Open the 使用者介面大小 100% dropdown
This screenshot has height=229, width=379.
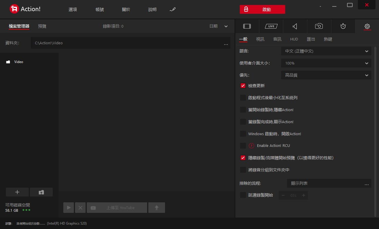326,63
